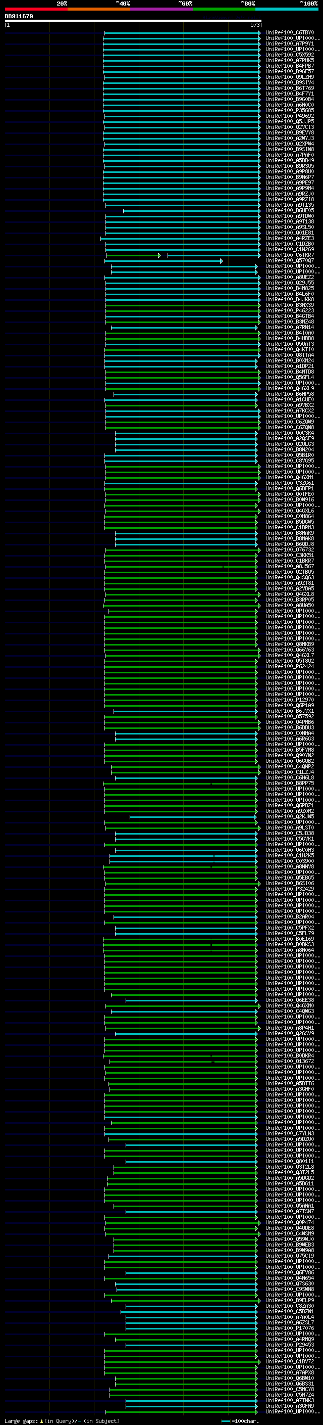This screenshot has width=323, height=1425.
Task: Click the cyan ~100% identity color segment
Action: tap(287, 9)
